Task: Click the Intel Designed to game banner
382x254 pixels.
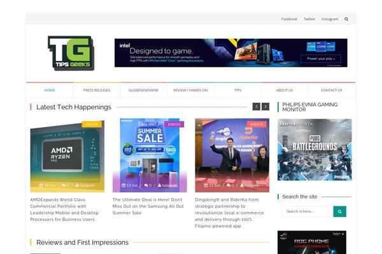Action: click(x=231, y=53)
